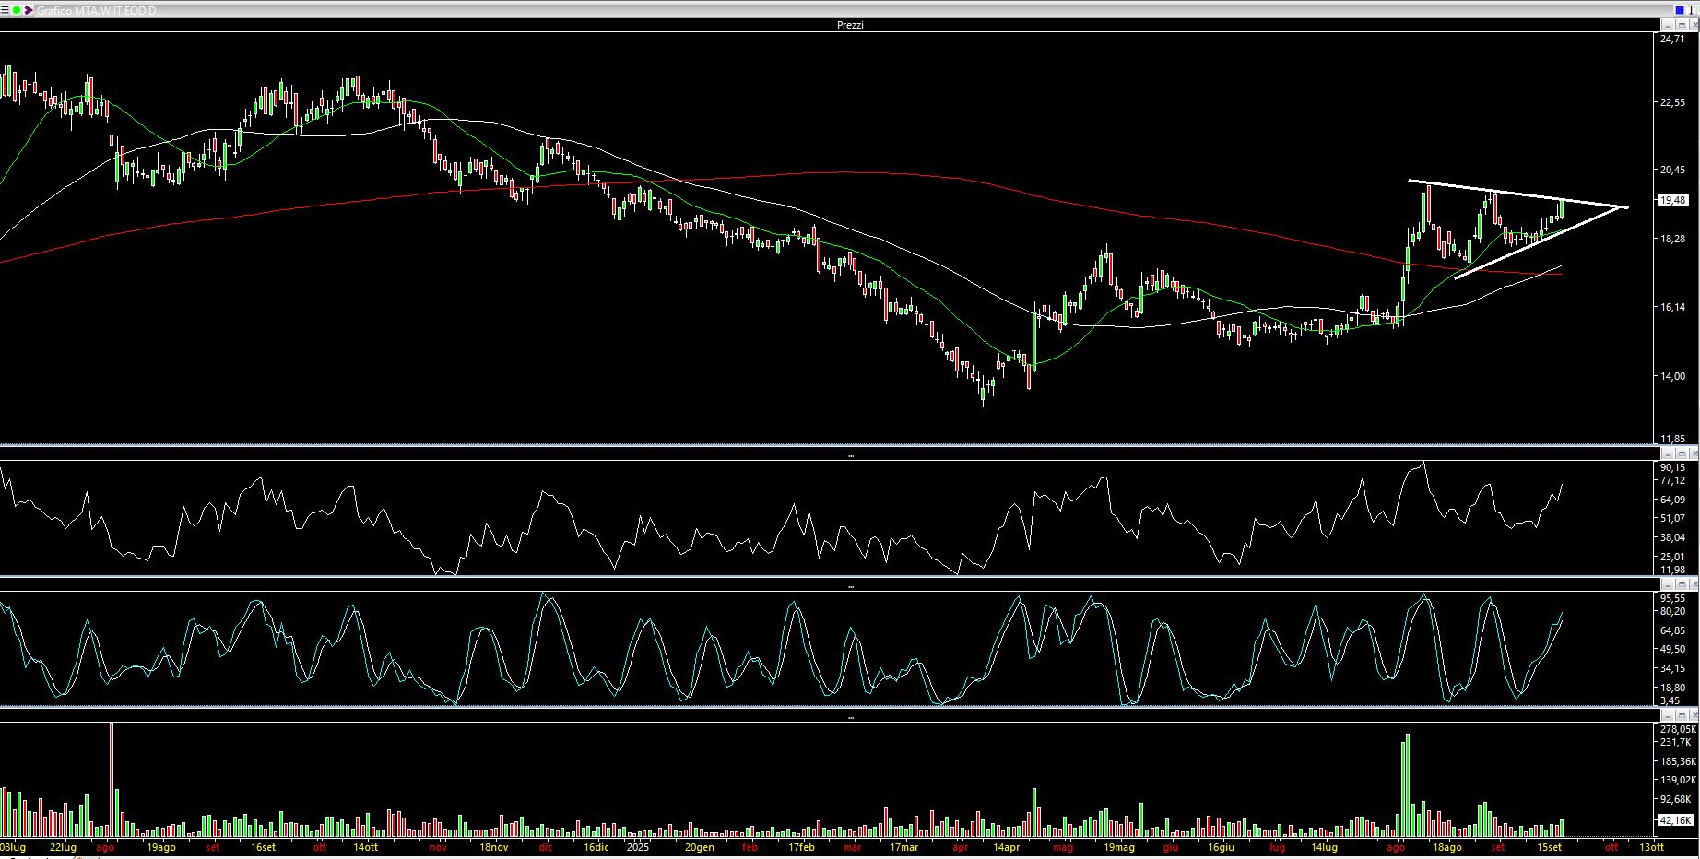Select the 2025 marker on the date axis
Screen dimensions: 1700x859
[x=638, y=847]
